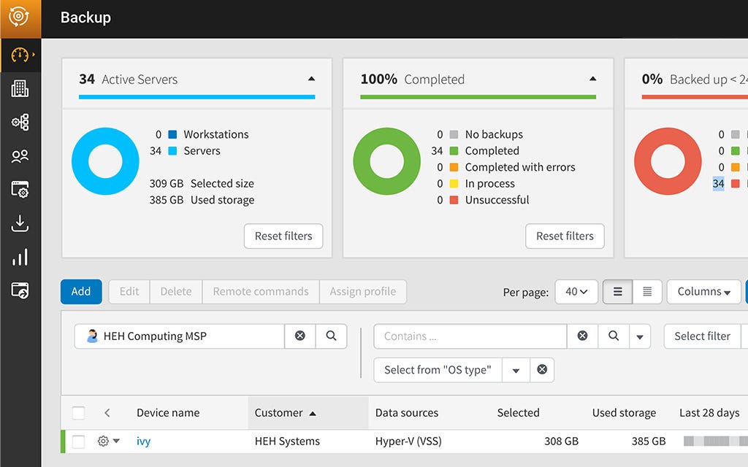Open the Select filter dropdown
The image size is (748, 467).
[702, 336]
